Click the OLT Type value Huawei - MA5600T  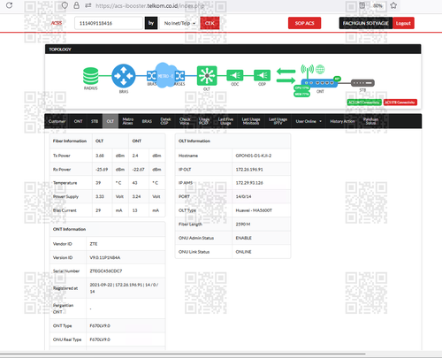point(254,210)
